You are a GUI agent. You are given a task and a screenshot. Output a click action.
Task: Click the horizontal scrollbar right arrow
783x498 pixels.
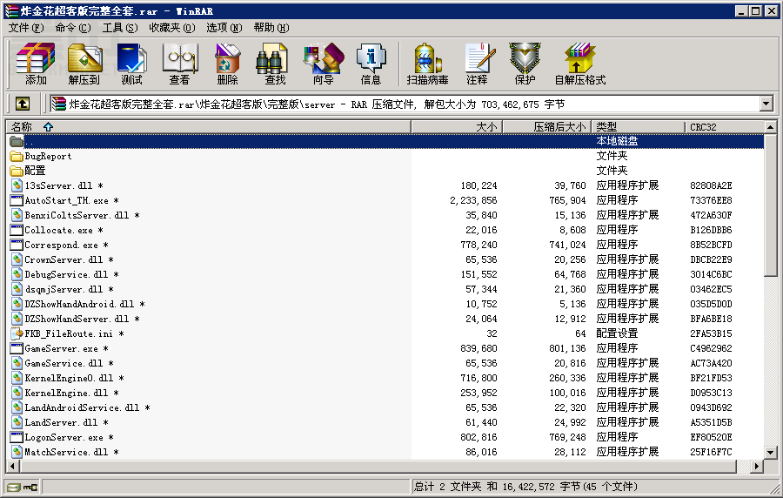click(757, 467)
